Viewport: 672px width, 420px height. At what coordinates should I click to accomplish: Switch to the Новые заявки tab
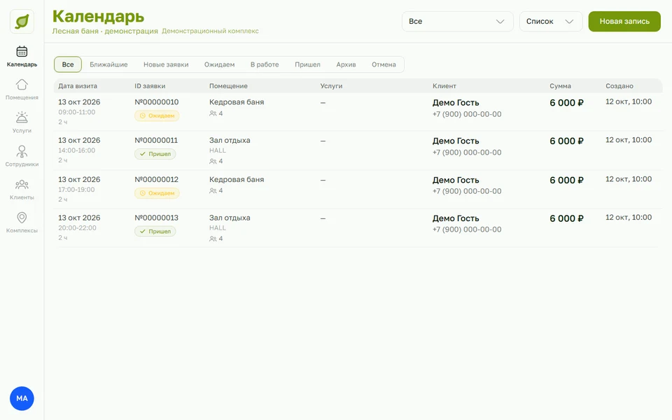click(x=166, y=64)
